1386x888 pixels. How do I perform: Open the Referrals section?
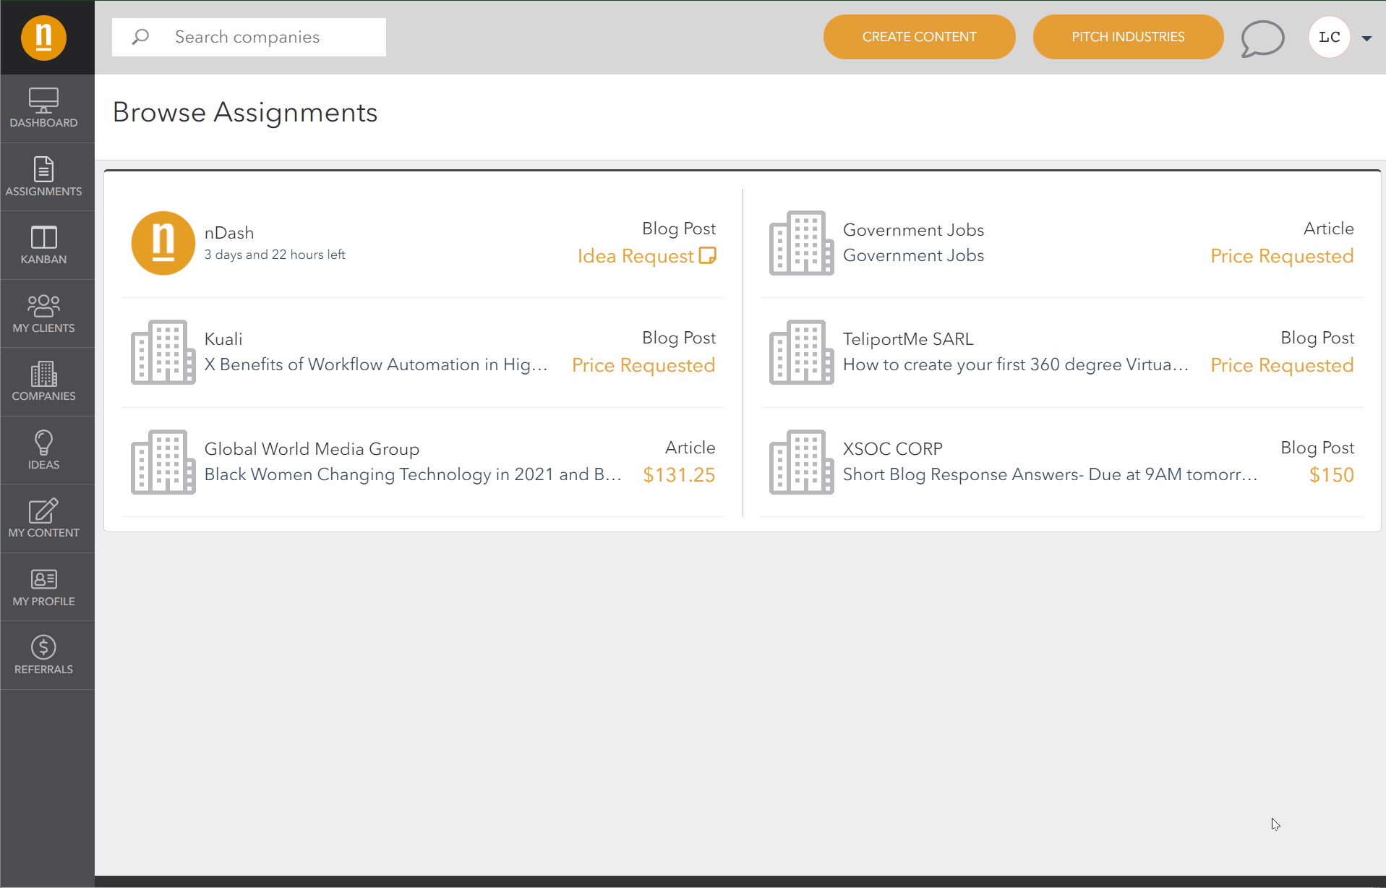coord(43,655)
